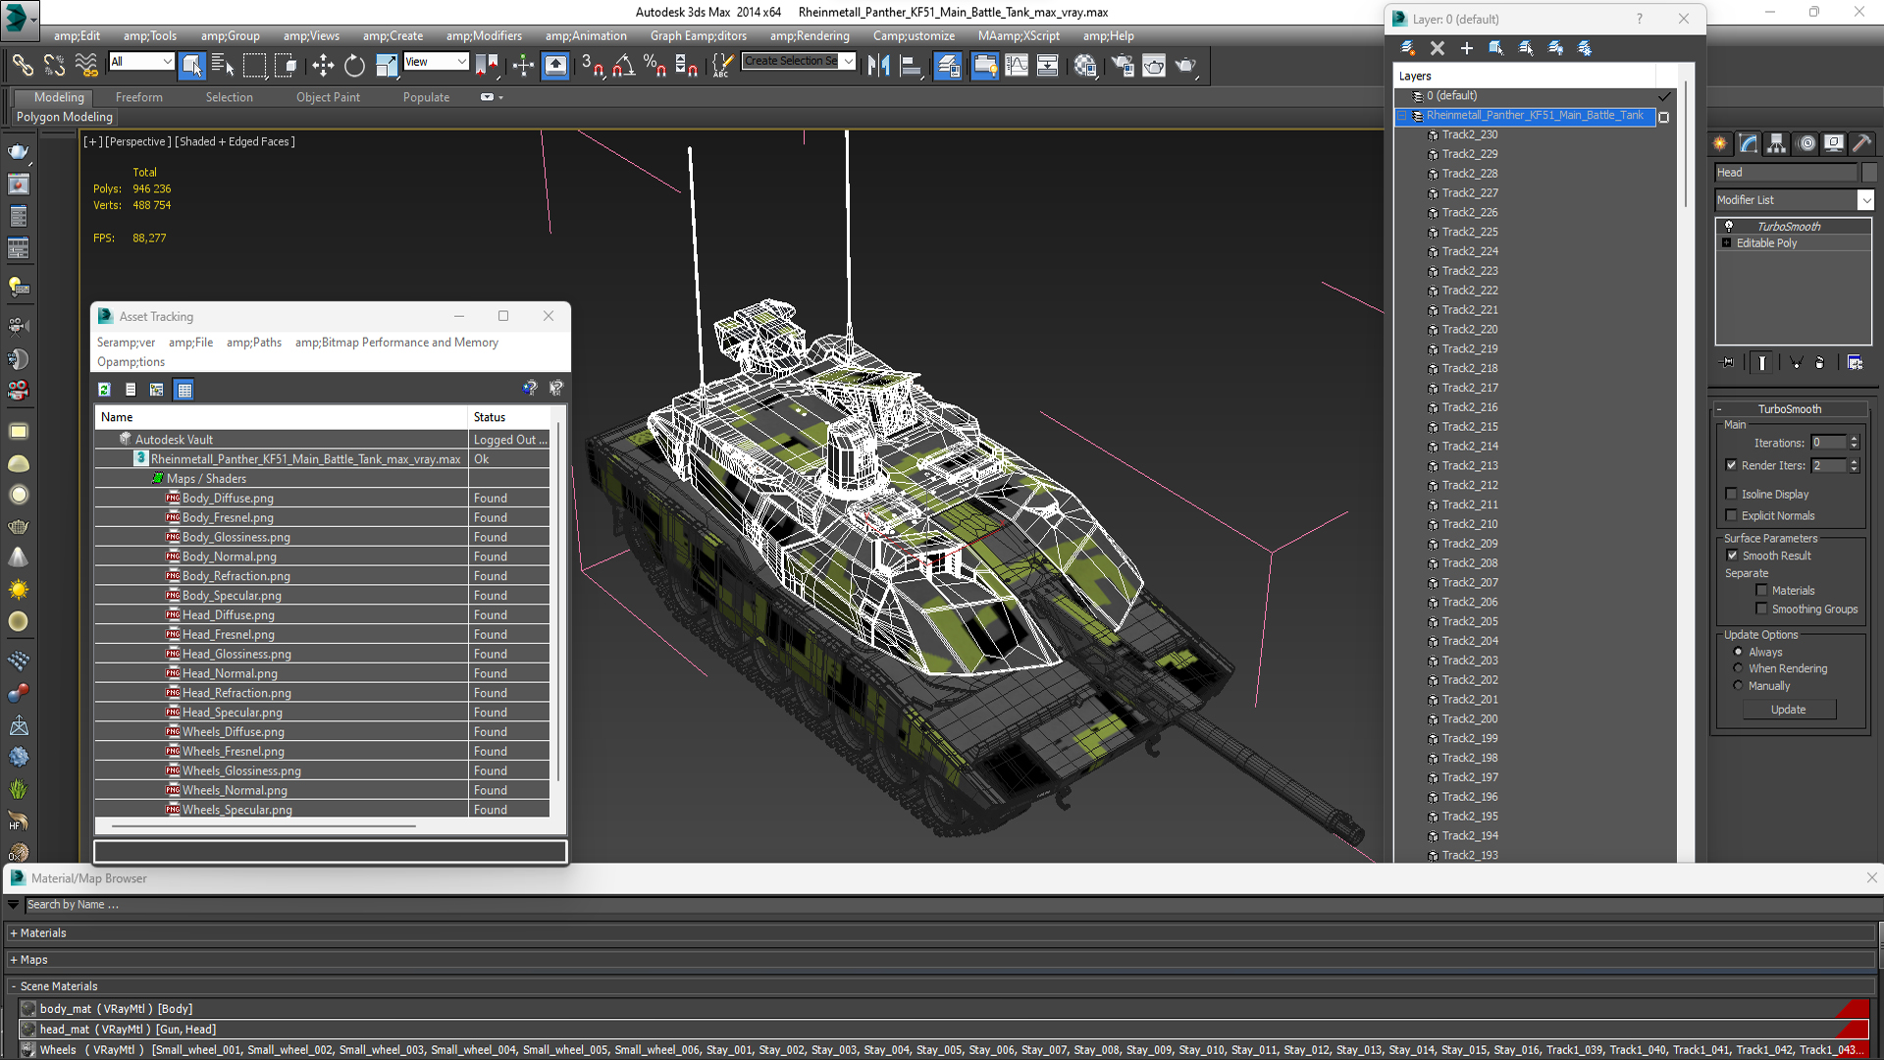
Task: Select the When Rendering update option
Action: click(1738, 668)
